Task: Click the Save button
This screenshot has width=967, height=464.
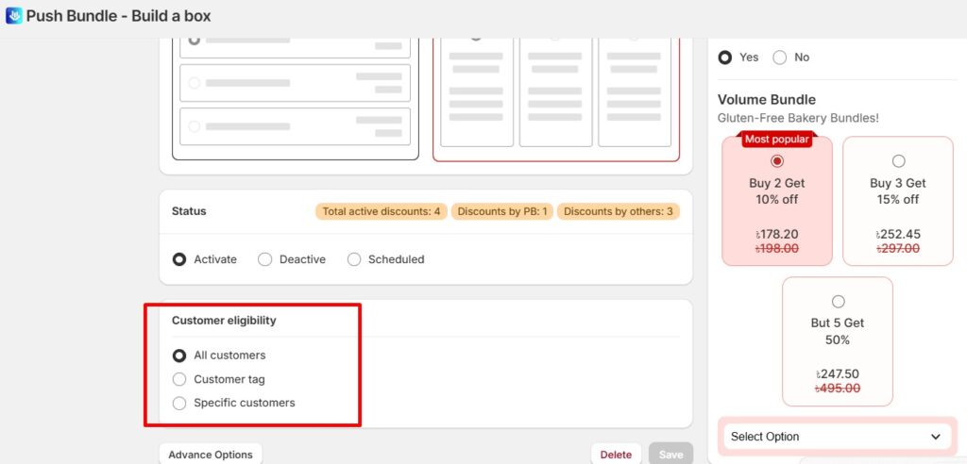Action: 671,455
